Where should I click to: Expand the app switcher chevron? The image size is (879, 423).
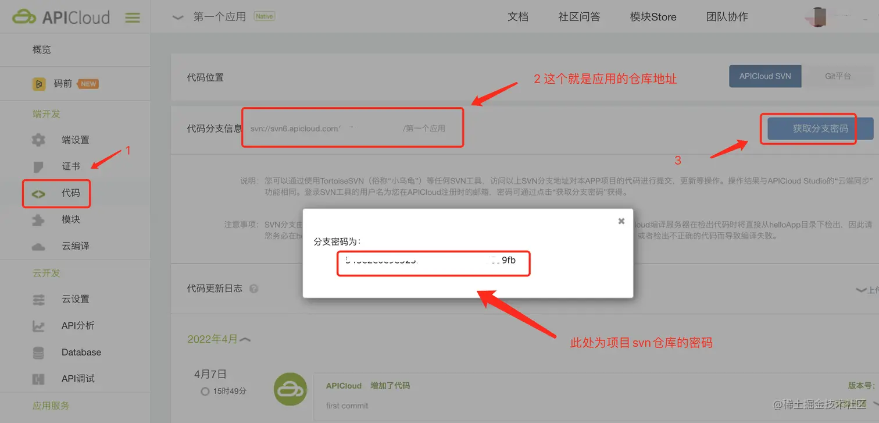[x=178, y=17]
